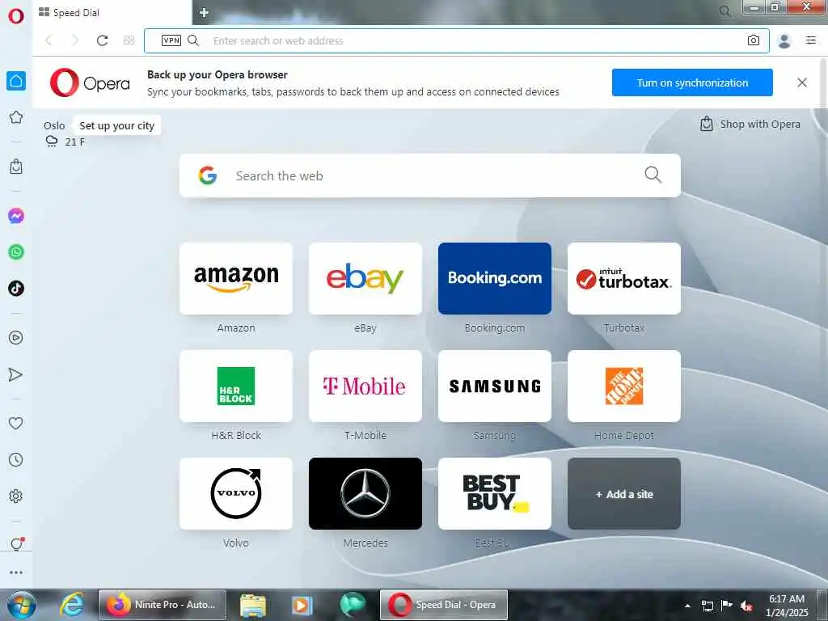Open a new tab with plus button
The width and height of the screenshot is (828, 621).
pos(204,13)
